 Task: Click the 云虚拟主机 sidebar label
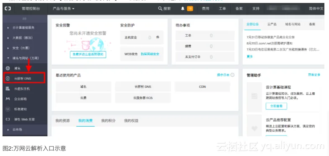22,88
